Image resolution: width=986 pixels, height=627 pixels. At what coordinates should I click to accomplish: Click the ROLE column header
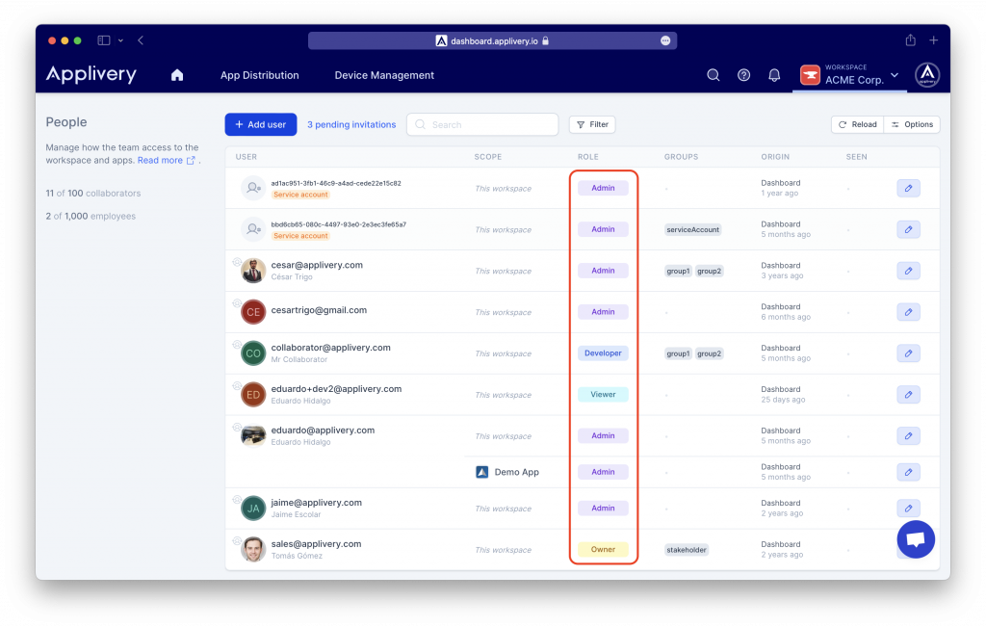point(588,157)
